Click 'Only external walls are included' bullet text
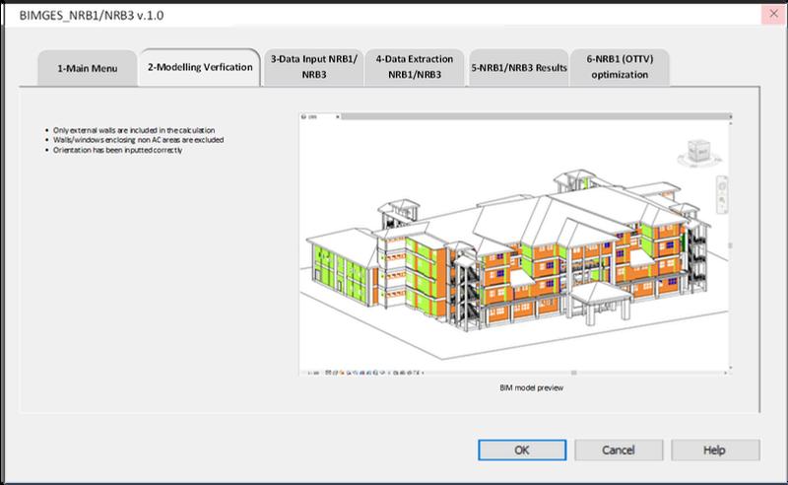Screen dimensions: 788x485 click(134, 130)
